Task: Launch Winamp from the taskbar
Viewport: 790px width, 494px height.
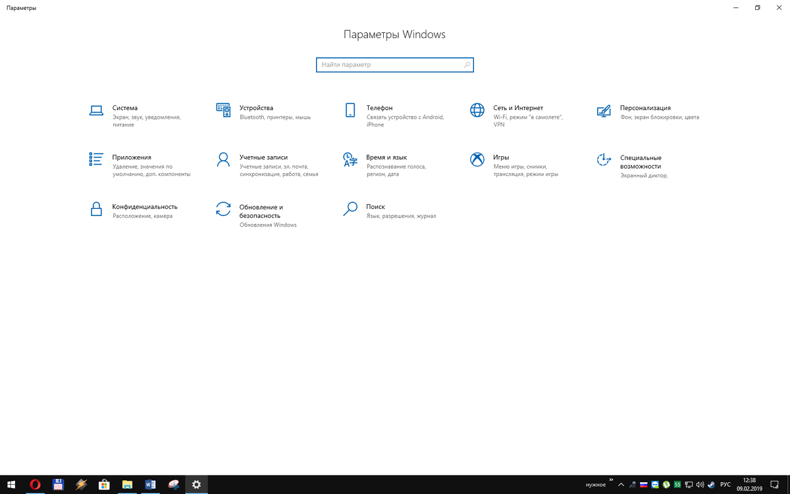Action: coord(81,485)
